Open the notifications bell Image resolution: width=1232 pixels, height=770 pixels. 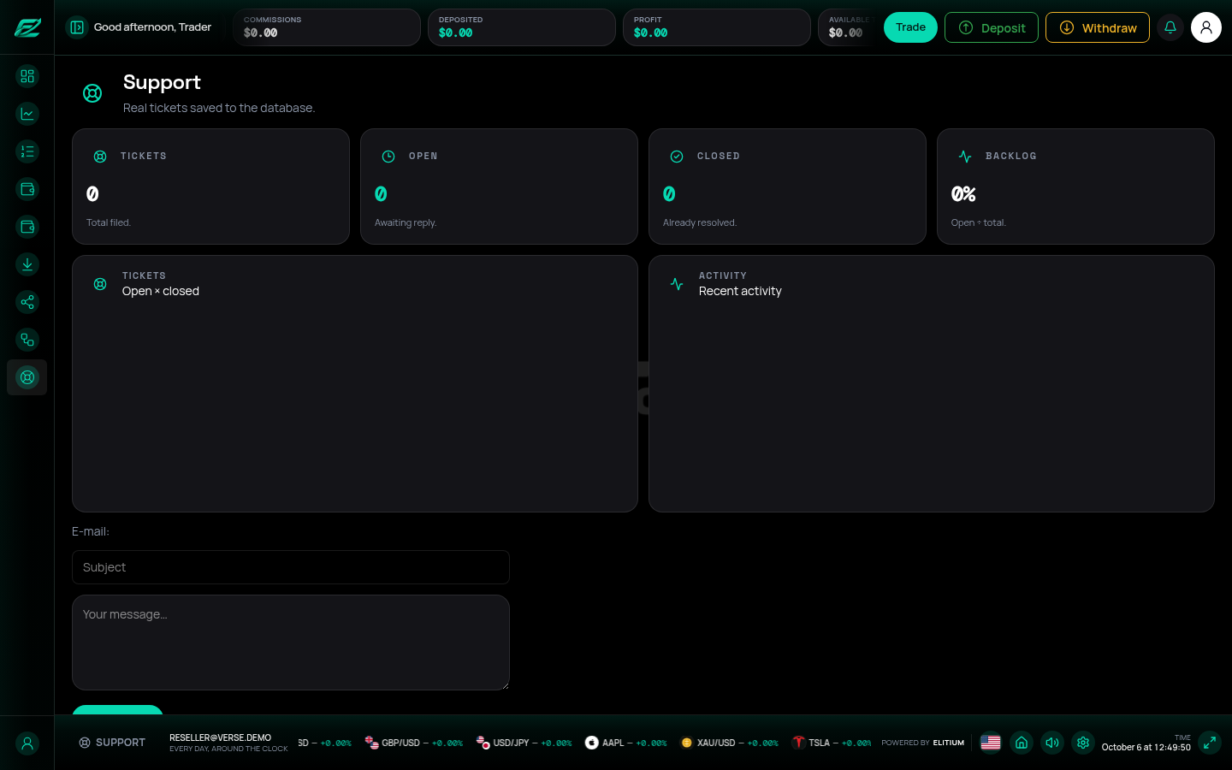1170,27
